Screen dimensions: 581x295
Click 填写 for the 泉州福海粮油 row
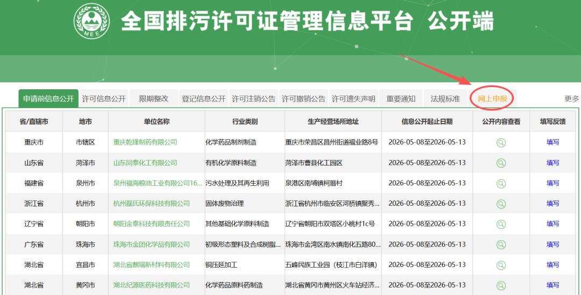tap(553, 183)
